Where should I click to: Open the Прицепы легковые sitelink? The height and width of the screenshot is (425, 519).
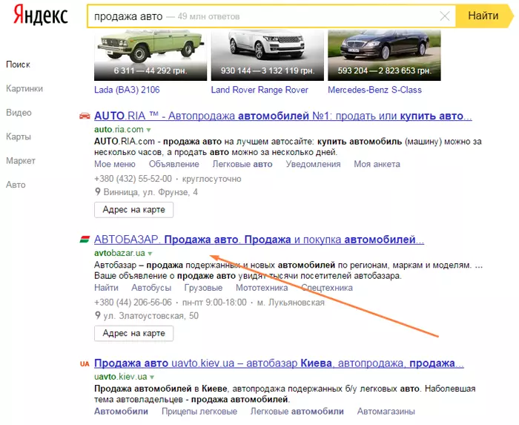tap(199, 412)
